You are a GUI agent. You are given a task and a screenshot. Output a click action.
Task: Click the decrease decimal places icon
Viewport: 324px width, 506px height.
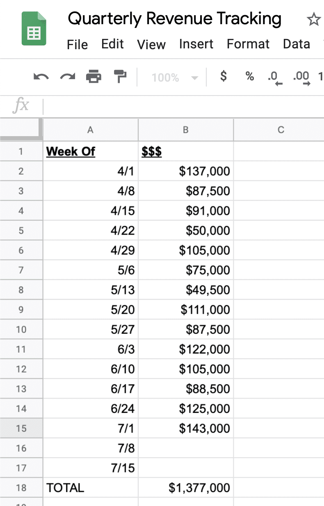coord(274,77)
